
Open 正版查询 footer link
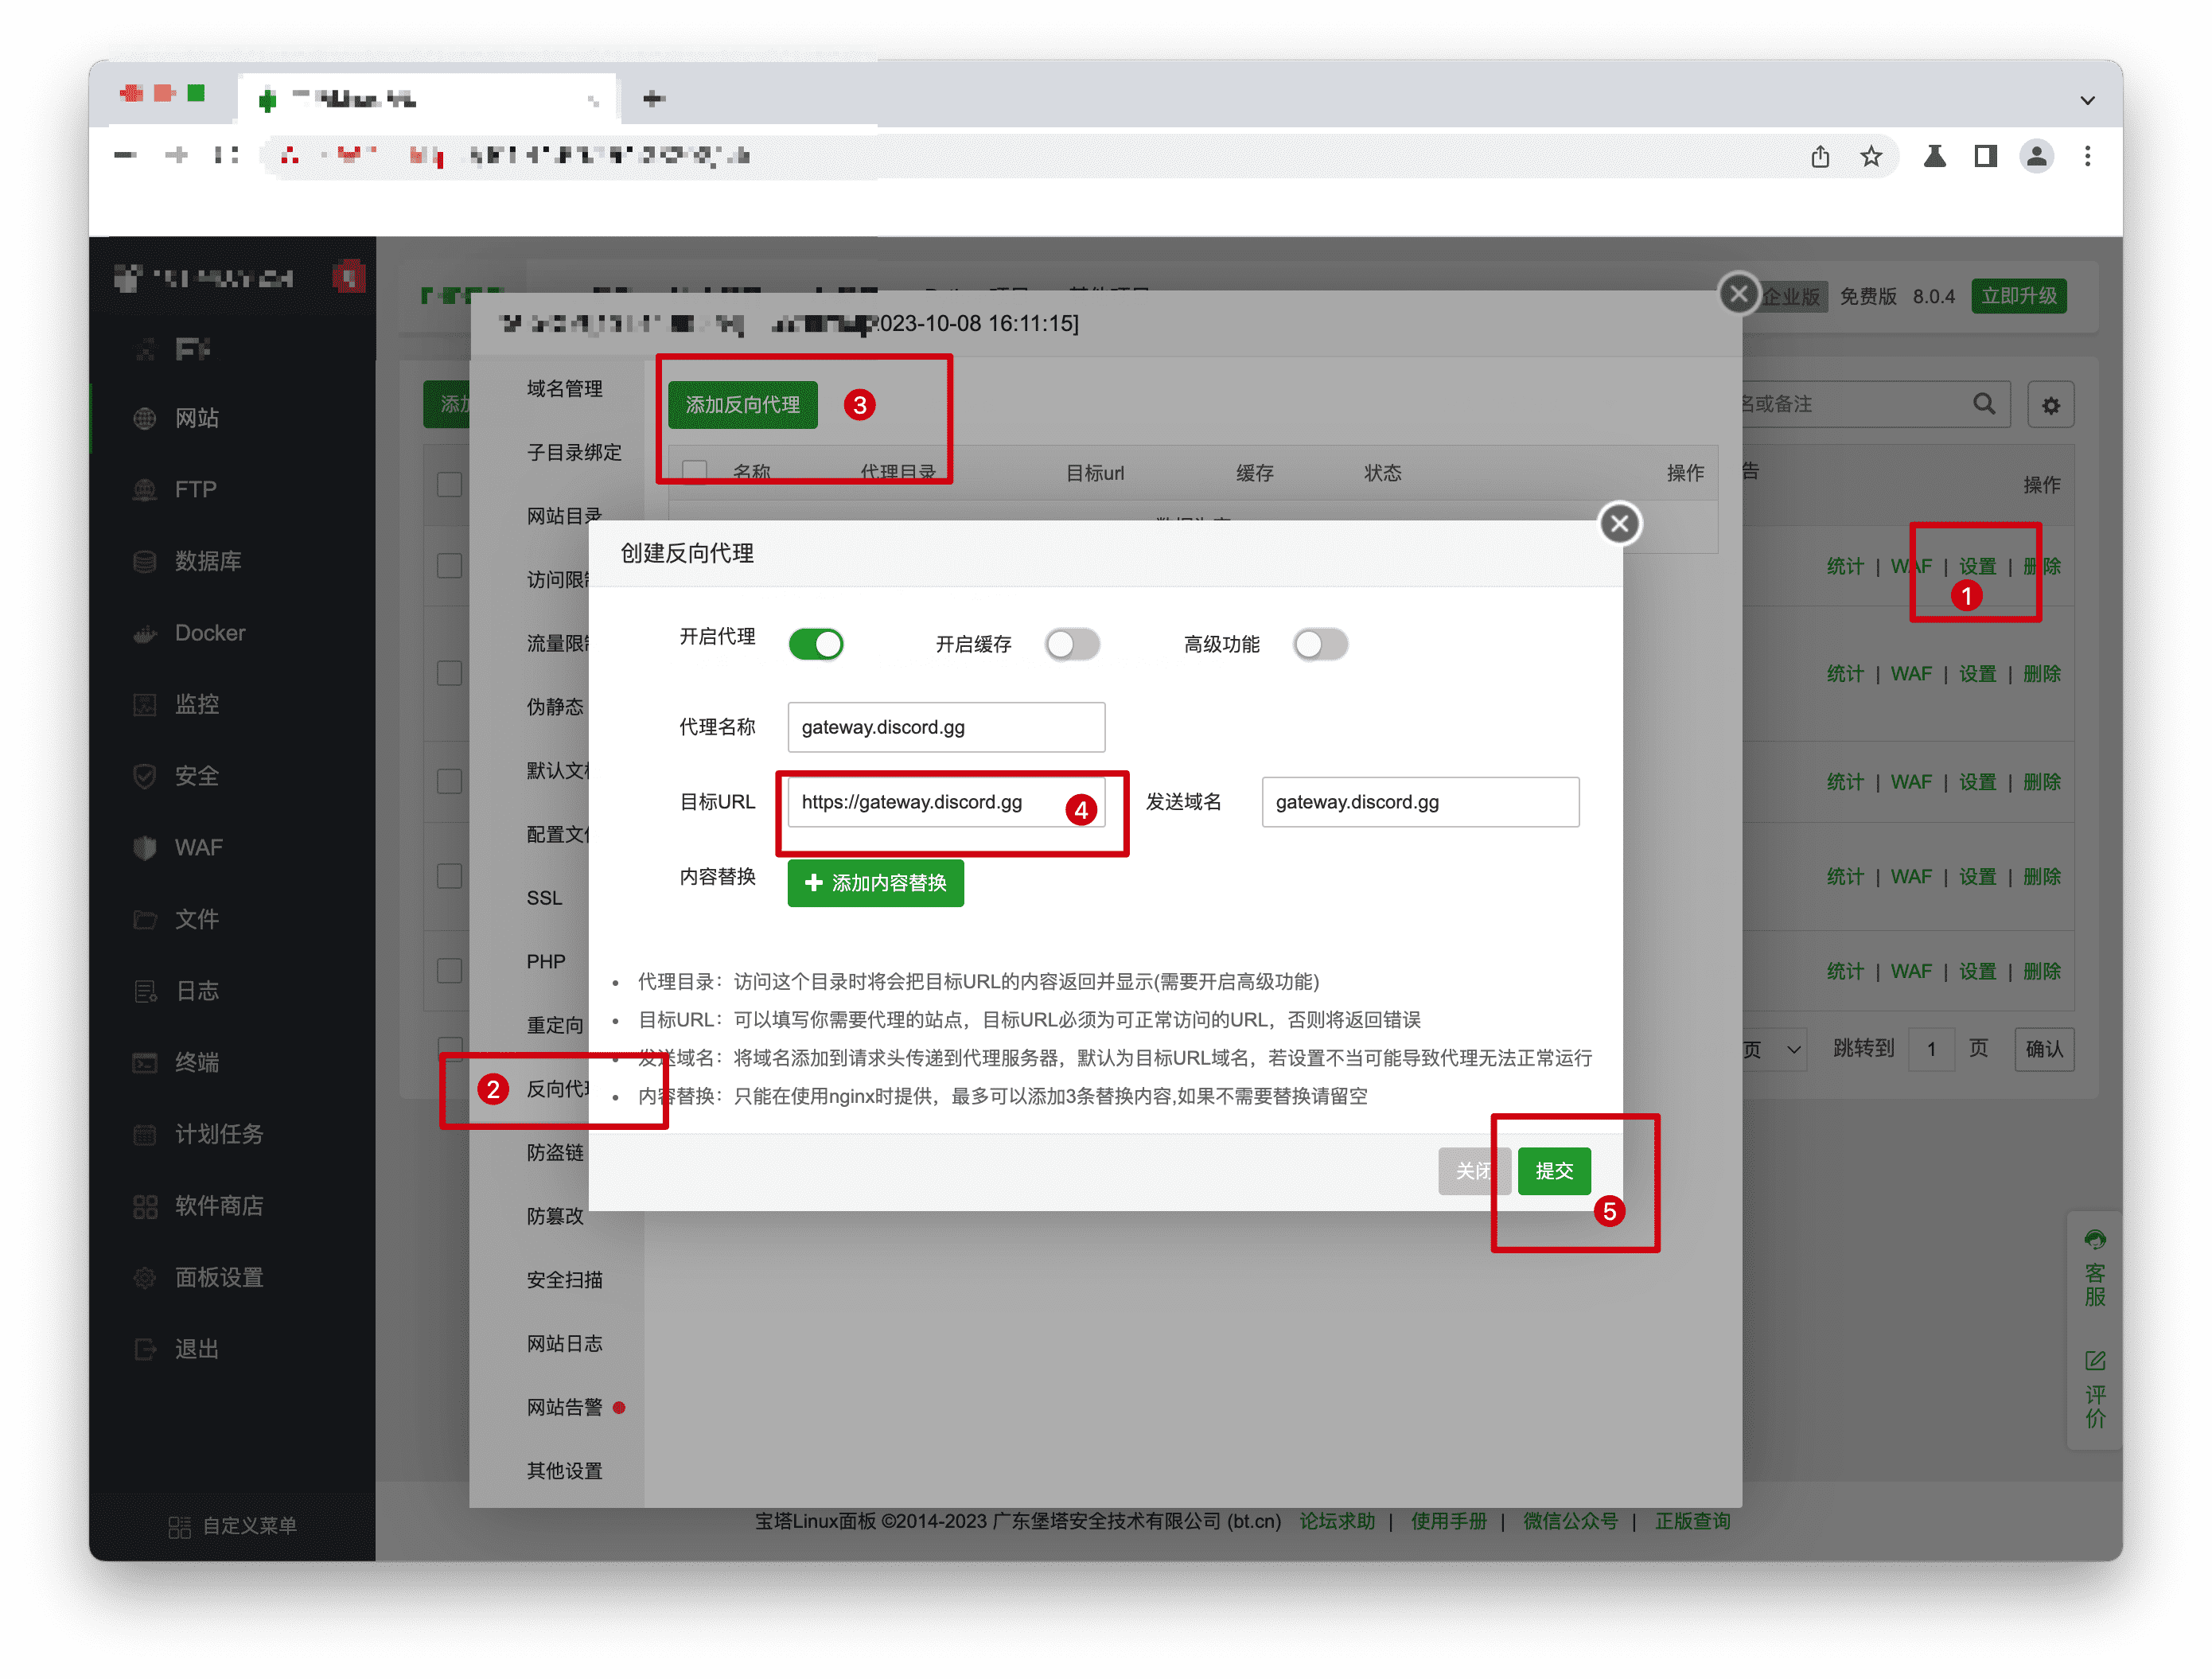tap(1693, 1521)
